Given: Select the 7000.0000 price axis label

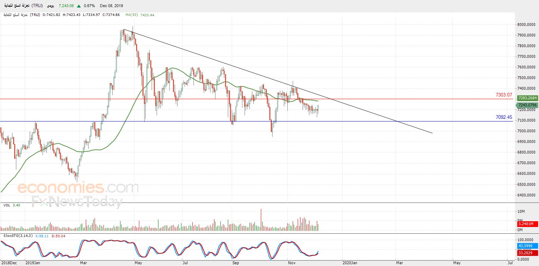Looking at the screenshot, I should coord(526,131).
